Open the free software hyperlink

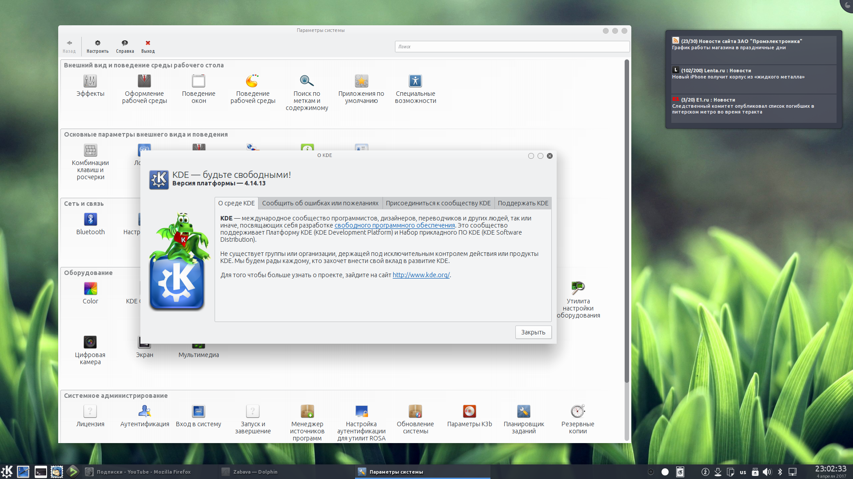point(395,225)
